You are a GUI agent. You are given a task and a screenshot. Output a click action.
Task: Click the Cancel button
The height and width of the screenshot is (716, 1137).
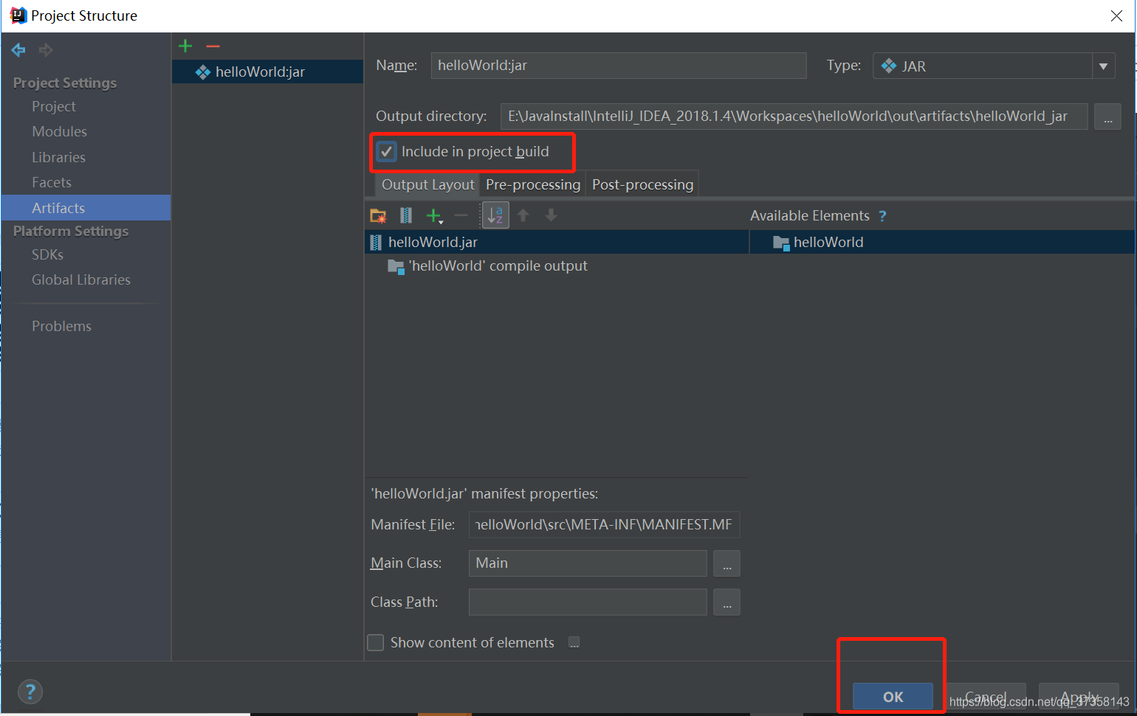click(986, 697)
